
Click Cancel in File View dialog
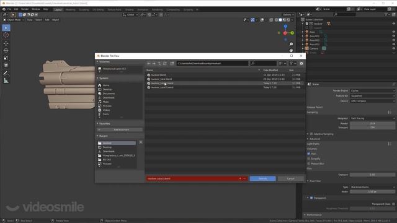click(x=290, y=179)
